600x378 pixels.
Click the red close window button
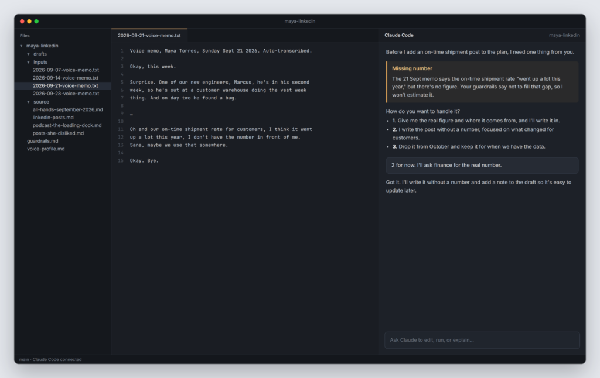[22, 22]
